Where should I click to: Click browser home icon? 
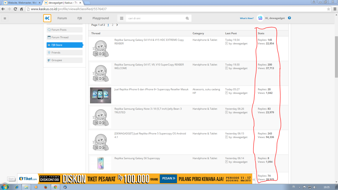(x=22, y=9)
